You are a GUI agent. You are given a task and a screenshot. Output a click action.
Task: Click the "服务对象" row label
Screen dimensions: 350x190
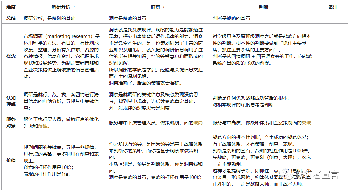point(11,122)
